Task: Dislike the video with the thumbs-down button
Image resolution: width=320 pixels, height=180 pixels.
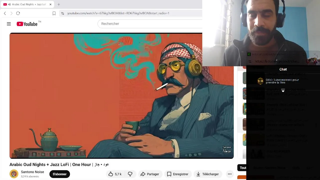Action: pyautogui.click(x=130, y=174)
